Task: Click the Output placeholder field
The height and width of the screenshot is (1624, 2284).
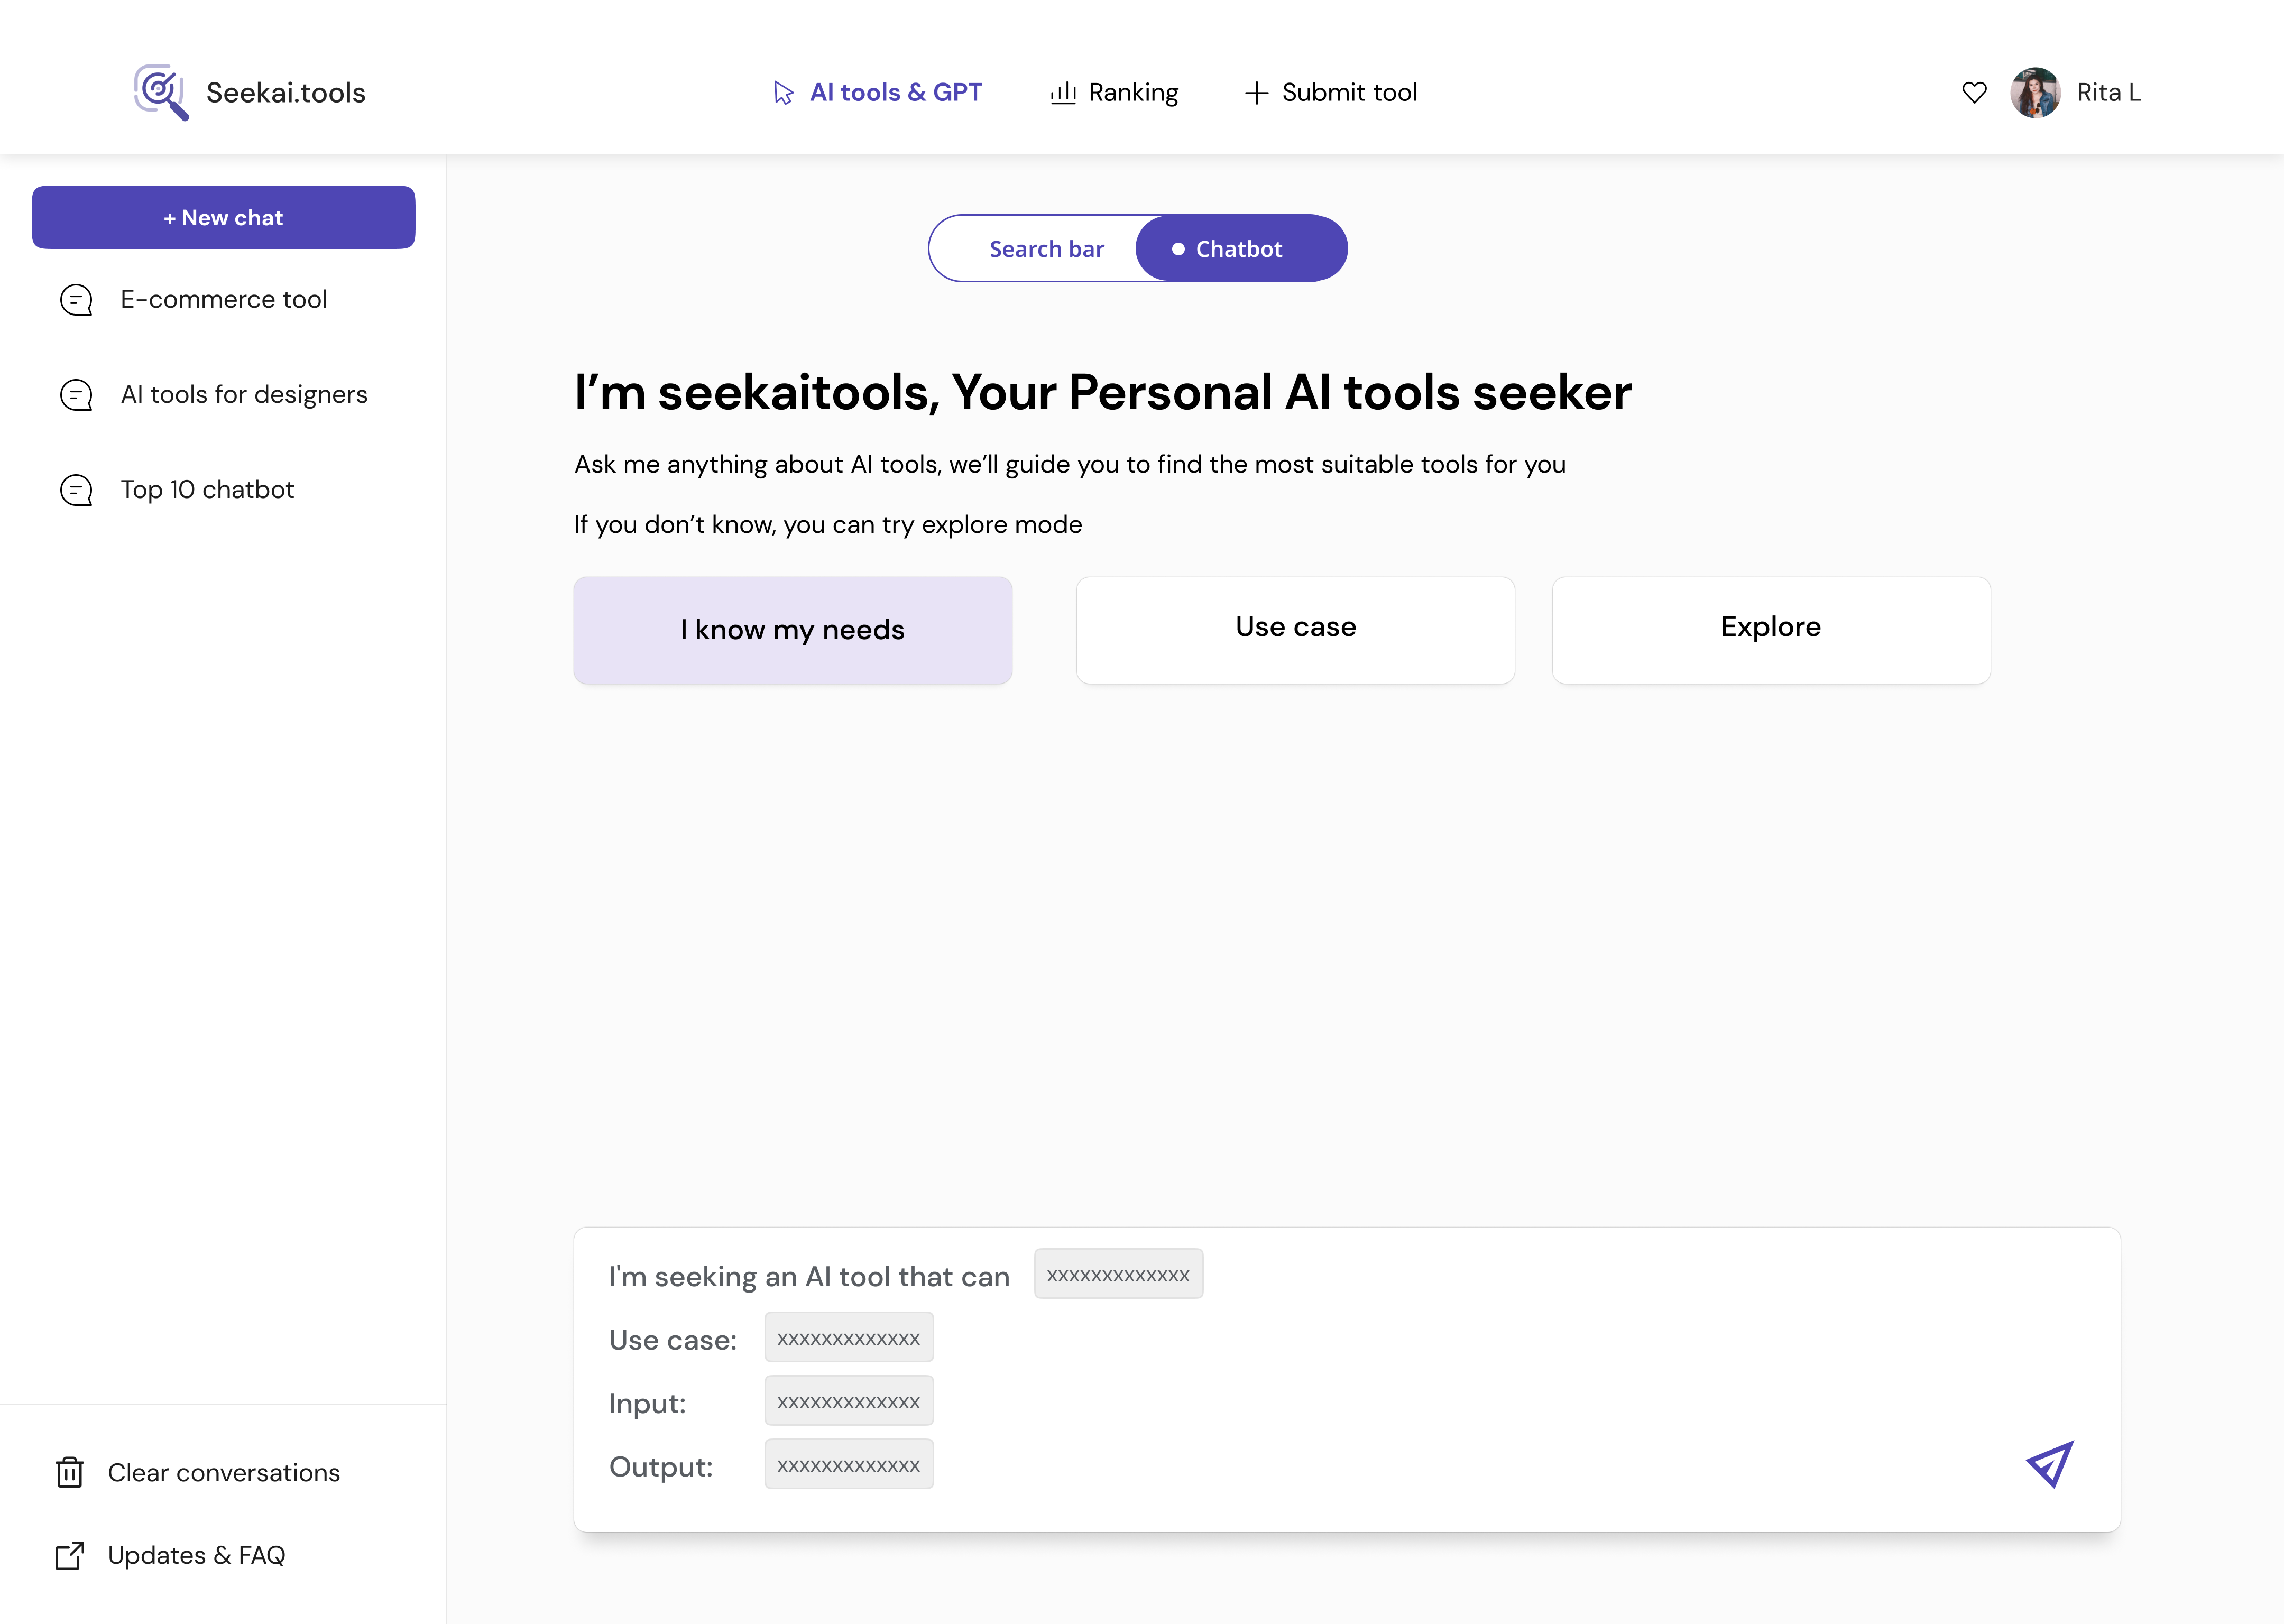Action: coord(848,1465)
